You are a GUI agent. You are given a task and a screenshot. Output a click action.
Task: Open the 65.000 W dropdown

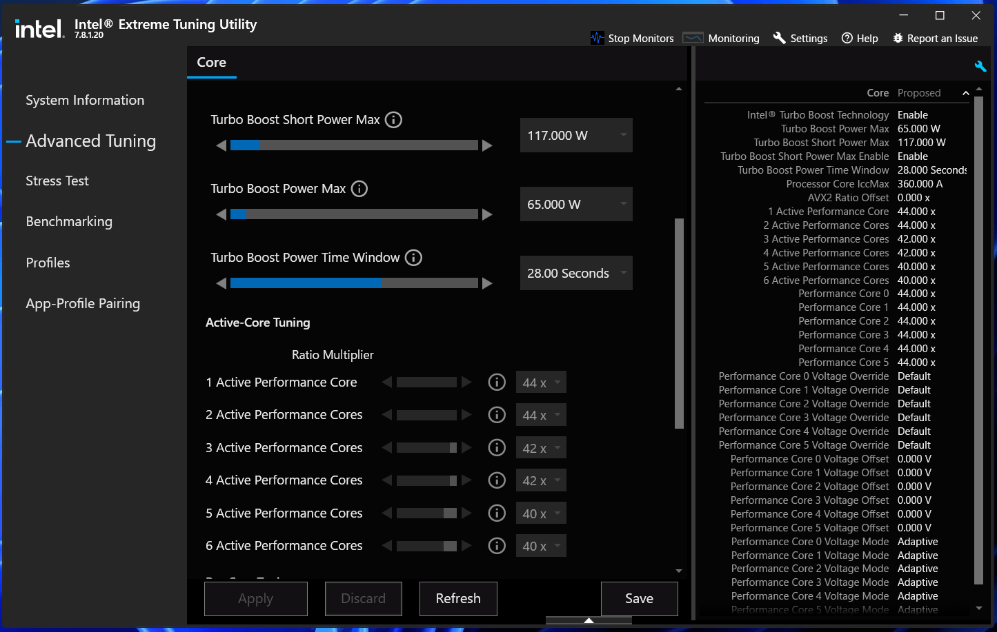click(576, 204)
